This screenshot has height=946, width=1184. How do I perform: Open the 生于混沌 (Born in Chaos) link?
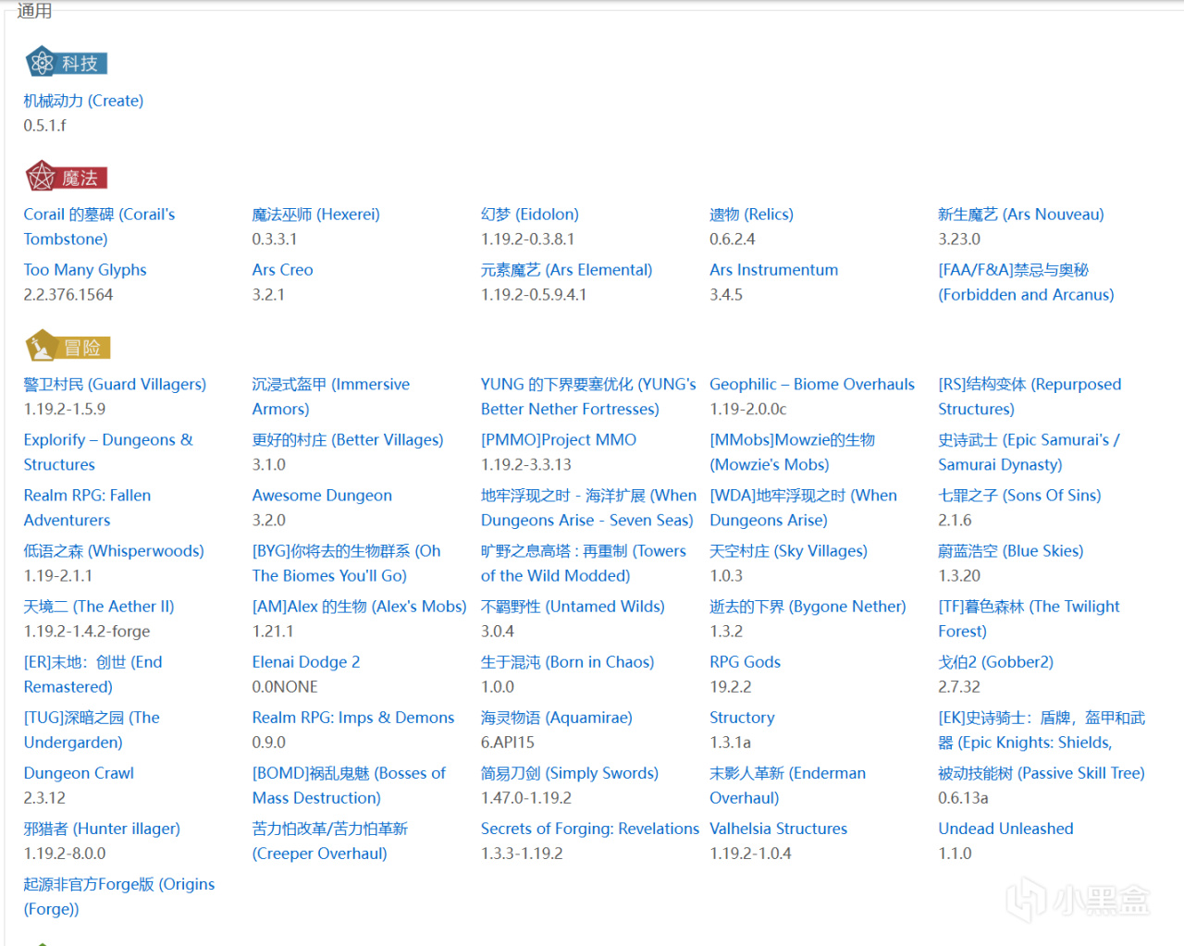click(567, 662)
